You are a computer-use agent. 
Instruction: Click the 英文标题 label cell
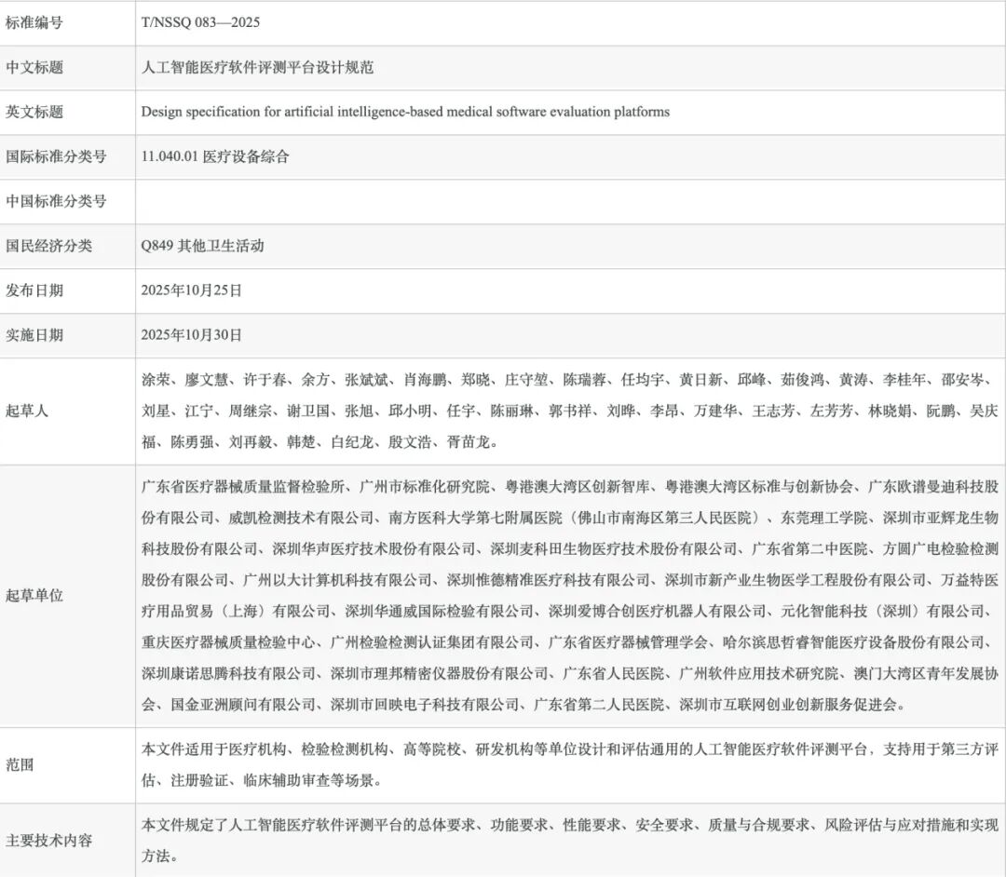(x=34, y=112)
